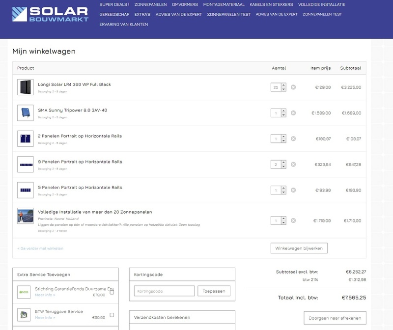Open GEREEDSCHAP menu item
Image resolution: width=393 pixels, height=330 pixels.
coord(114,15)
